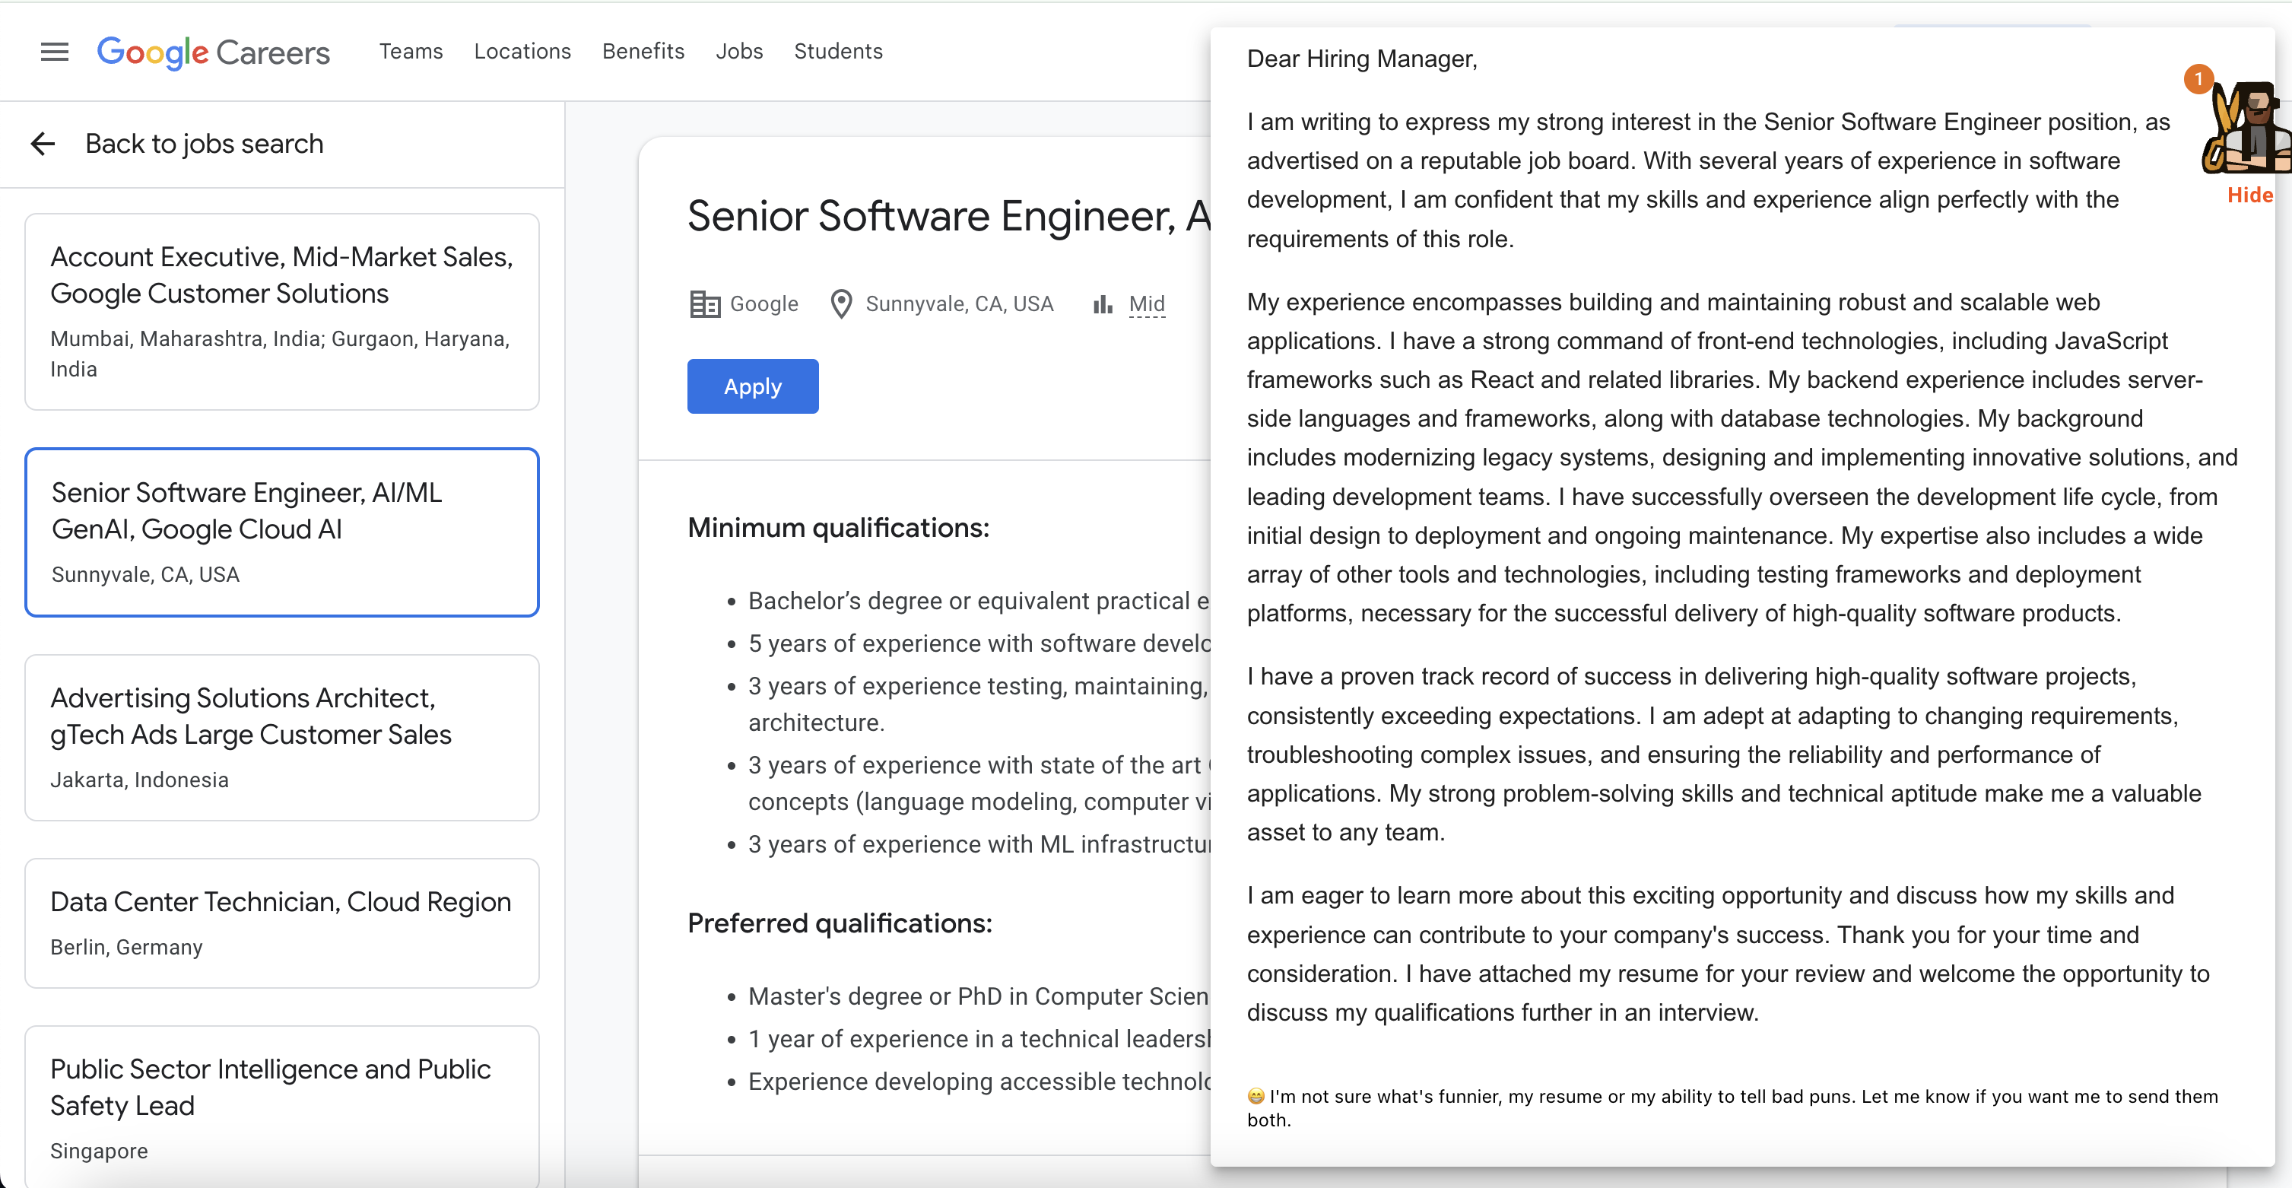Open the hamburger main menu
Image resolution: width=2292 pixels, height=1188 pixels.
click(54, 52)
